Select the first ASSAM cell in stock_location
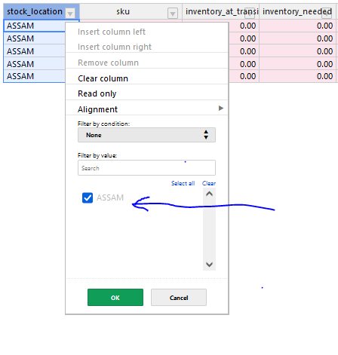This screenshot has height=355, width=338. (35, 26)
